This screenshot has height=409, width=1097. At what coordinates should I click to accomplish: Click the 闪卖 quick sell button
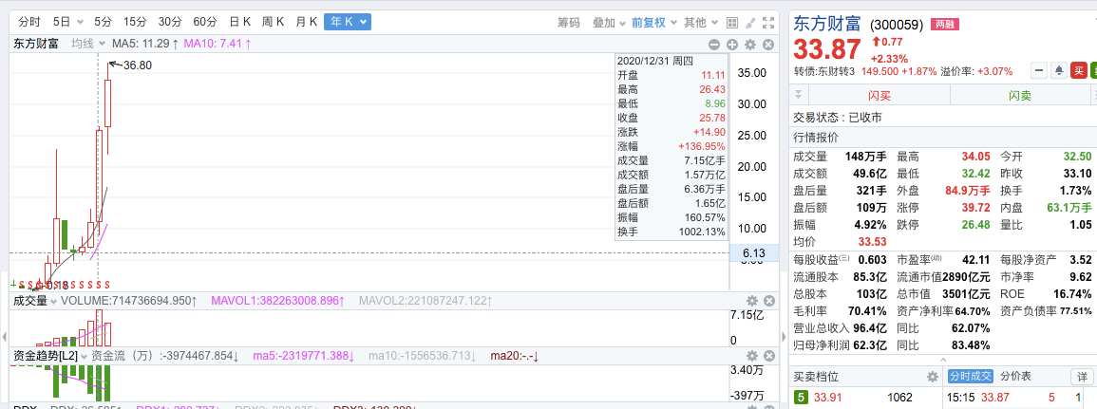(1019, 95)
